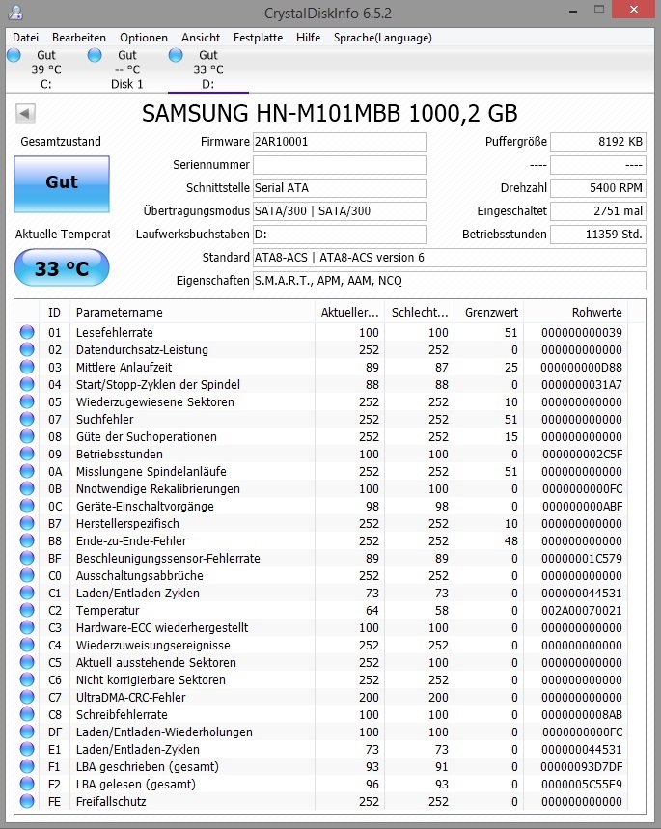Click status icon of Aktuell ausstehende Sektoren row
Screen dimensions: 661x829
tap(27, 662)
